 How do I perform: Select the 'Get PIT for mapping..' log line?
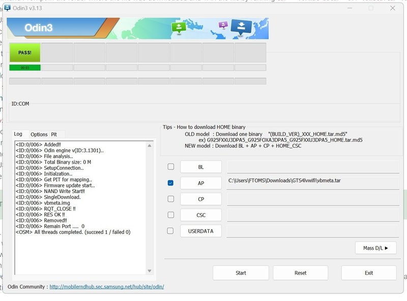(54, 179)
